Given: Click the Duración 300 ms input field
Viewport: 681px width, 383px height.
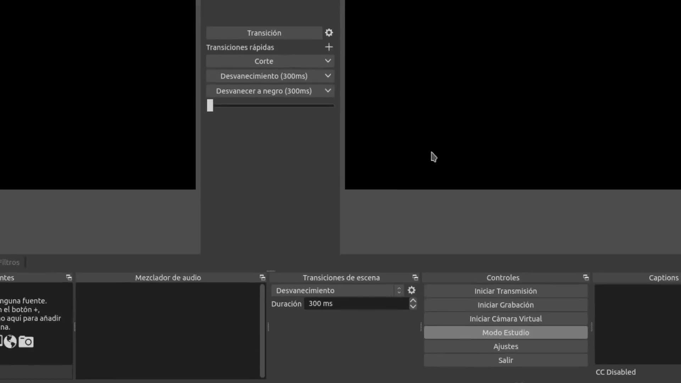Looking at the screenshot, I should coord(356,304).
